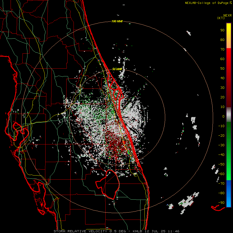Click the -40 value on velocity scale
The width and height of the screenshot is (233, 233).
221,155
